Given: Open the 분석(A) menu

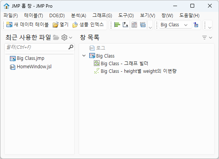Looking at the screenshot, I should (x=79, y=15).
